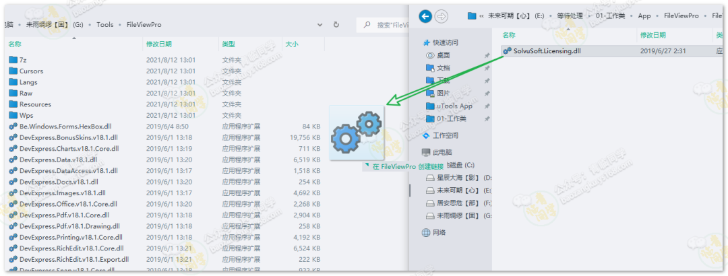This screenshot has height=276, width=728.
Task: Sort left list by 修改日期 column
Action: (x=159, y=44)
